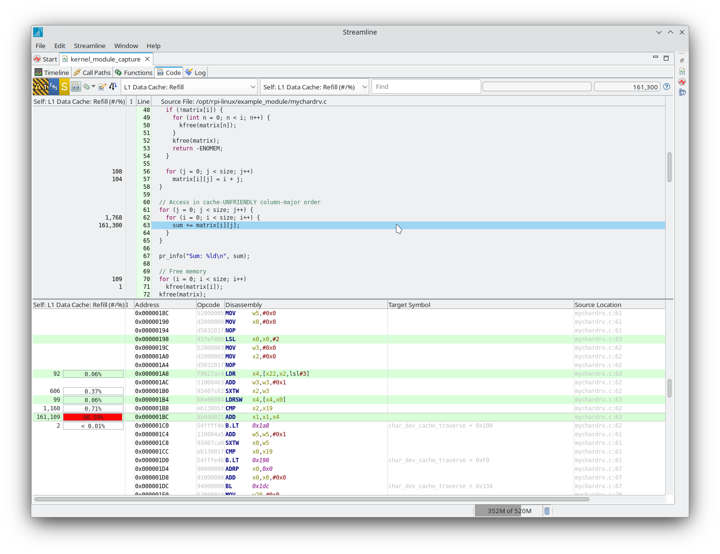Click the help question-mark icon near counter field
The width and height of the screenshot is (720, 554).
667,86
